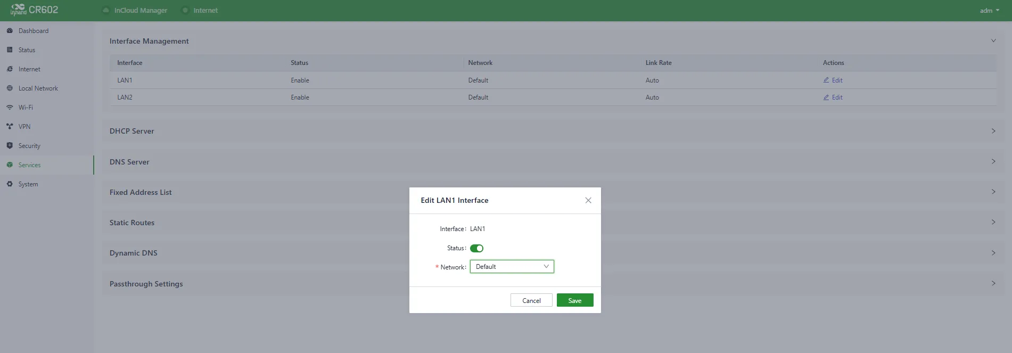The width and height of the screenshot is (1012, 353).
Task: Click the Wi-Fi icon in sidebar
Action: (10, 108)
